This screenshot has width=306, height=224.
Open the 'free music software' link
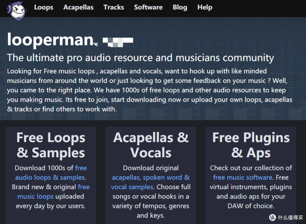click(x=243, y=177)
